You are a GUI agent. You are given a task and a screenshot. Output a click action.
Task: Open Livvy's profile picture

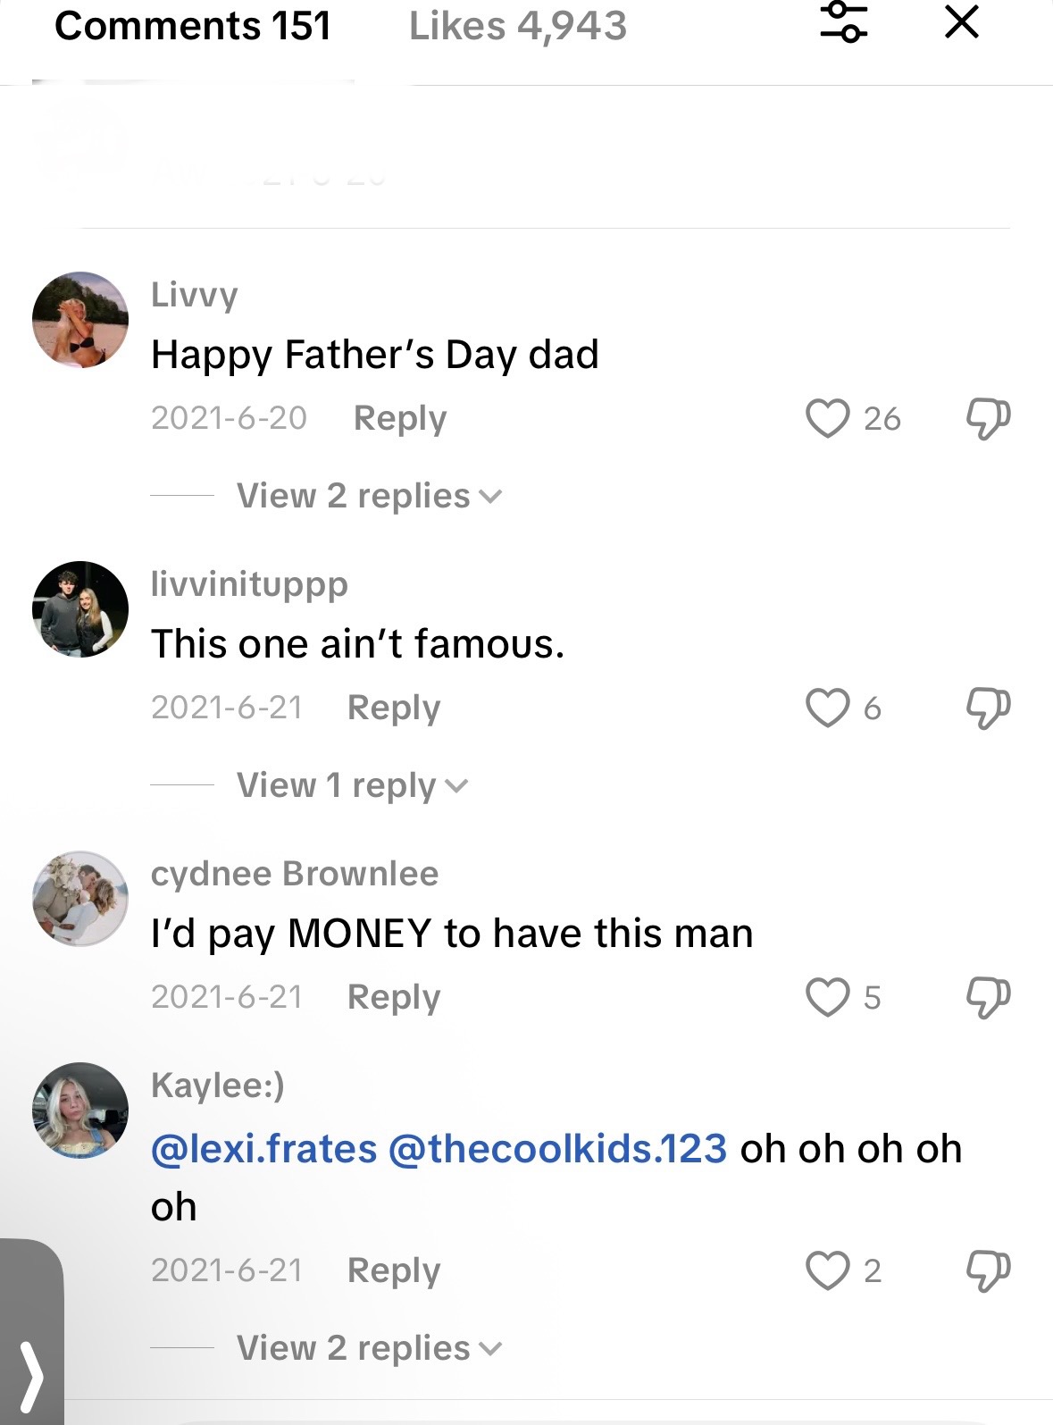pyautogui.click(x=80, y=320)
